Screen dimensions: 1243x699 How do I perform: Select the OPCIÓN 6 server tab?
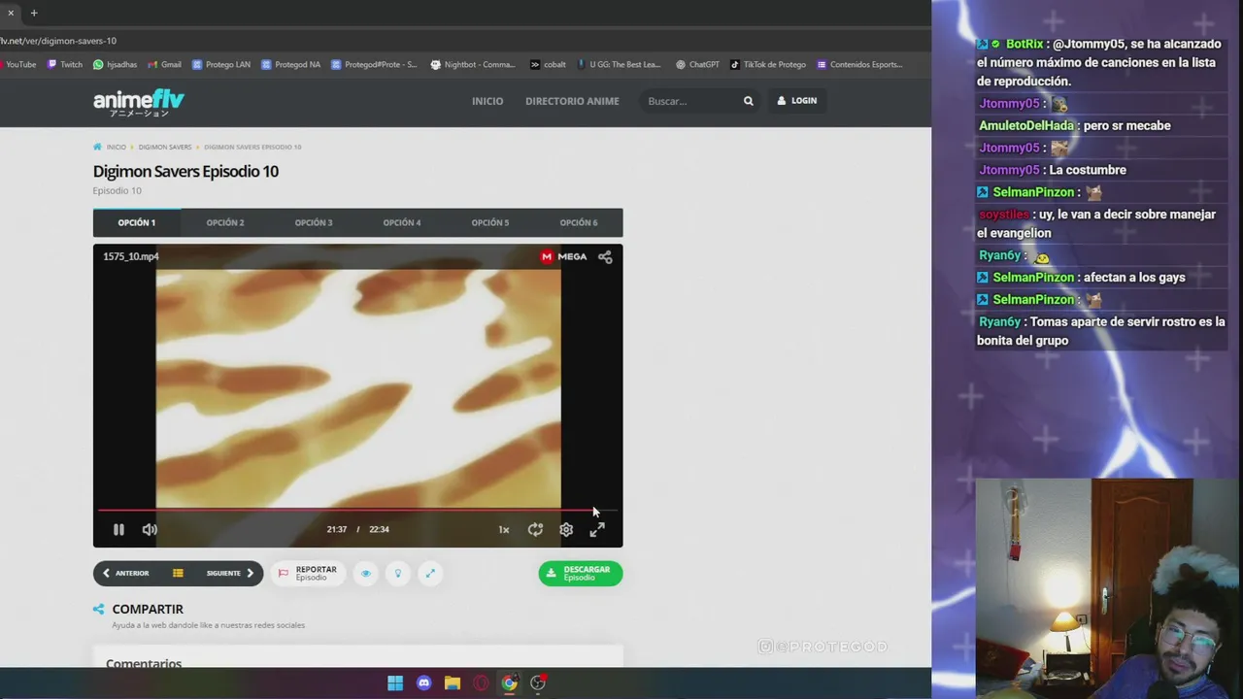click(x=579, y=222)
